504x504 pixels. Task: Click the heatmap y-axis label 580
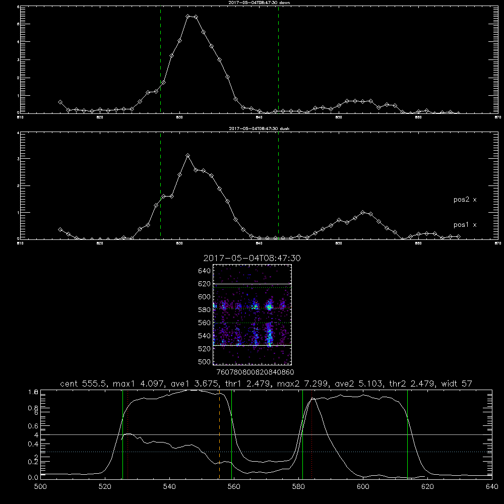[205, 310]
